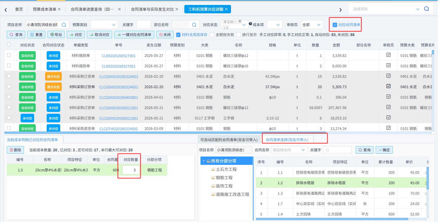Click search icon in 项目名称 field
The image size is (438, 222).
[64, 25]
